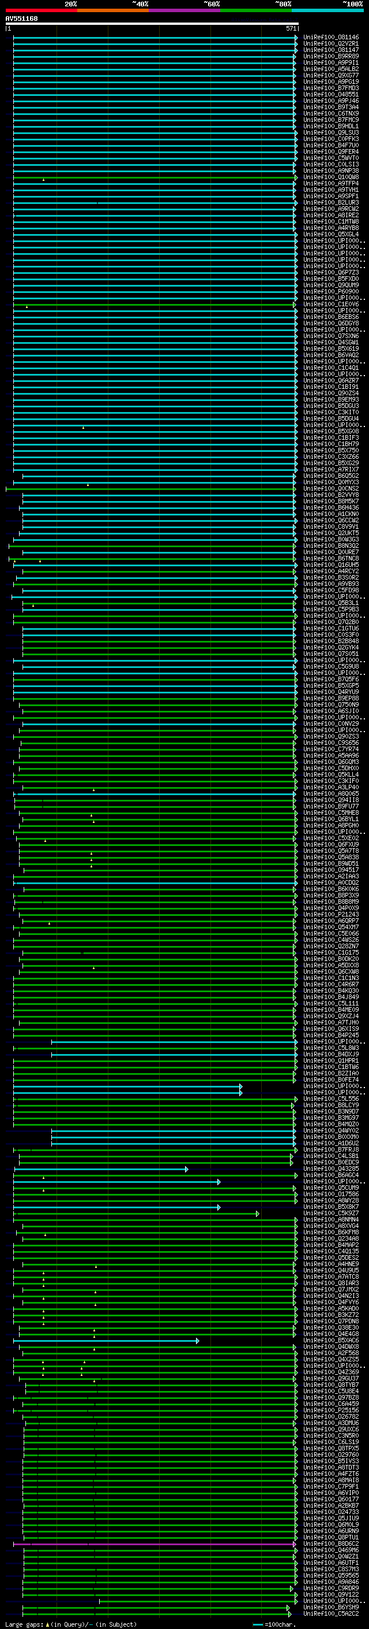This screenshot has height=1629, width=369.
Task: Open hit UniRef100_A9P9I1
Action: (x=331, y=62)
